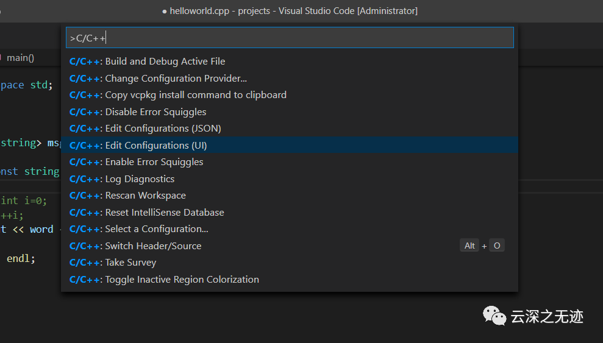The image size is (603, 343).
Task: Choose Copy vcpkg install command to clipboard
Action: (x=290, y=95)
